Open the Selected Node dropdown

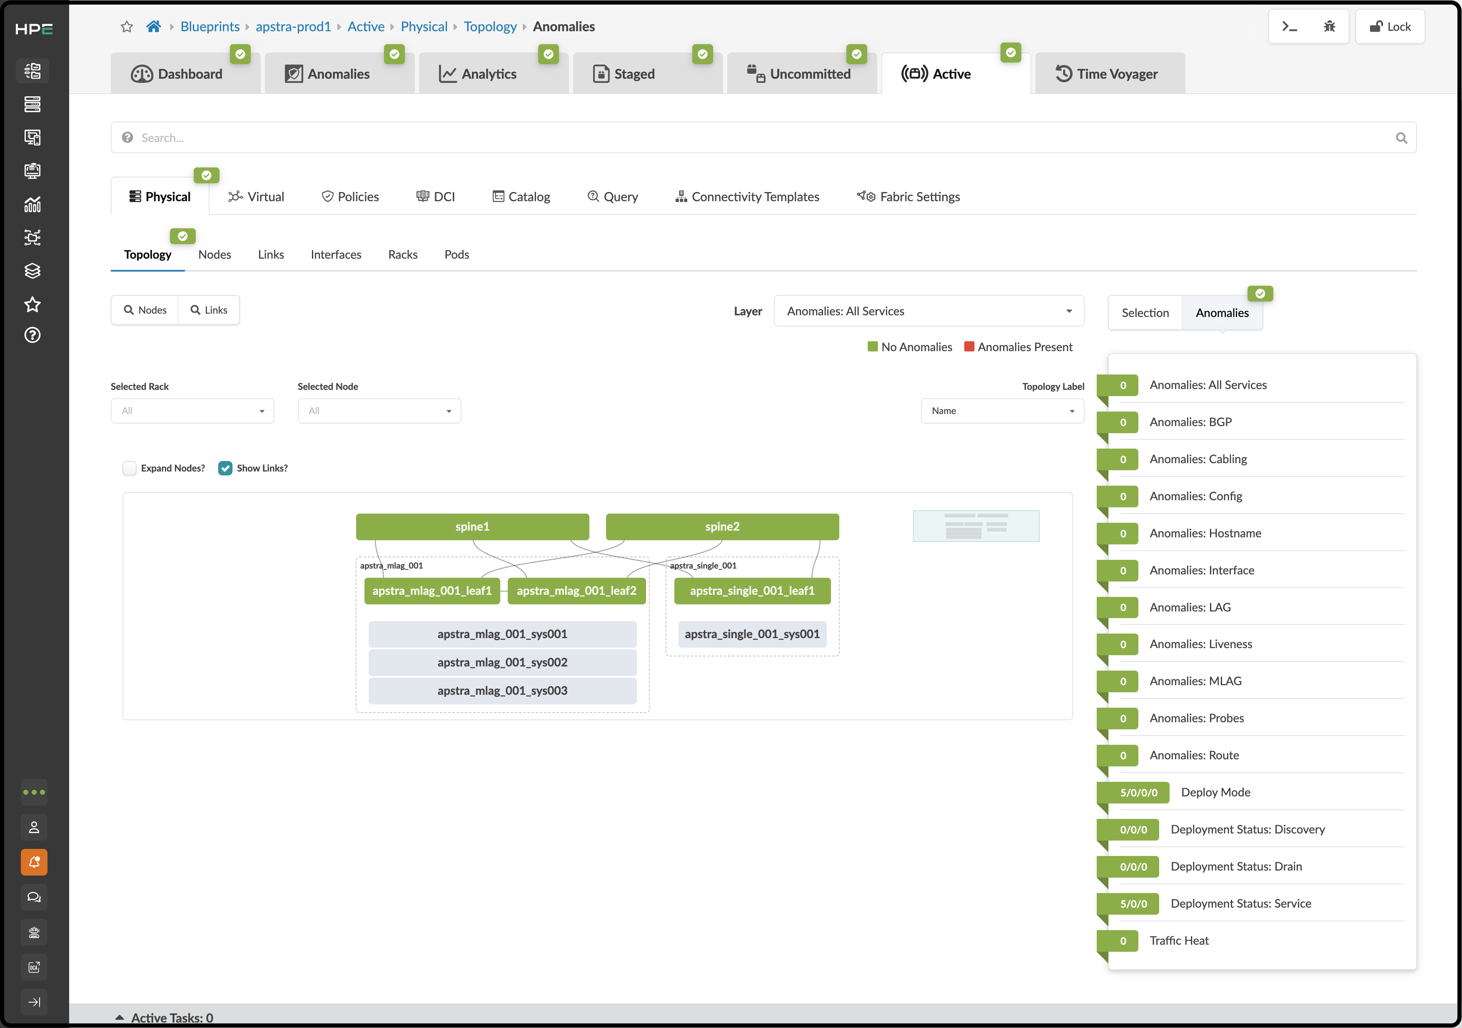379,411
